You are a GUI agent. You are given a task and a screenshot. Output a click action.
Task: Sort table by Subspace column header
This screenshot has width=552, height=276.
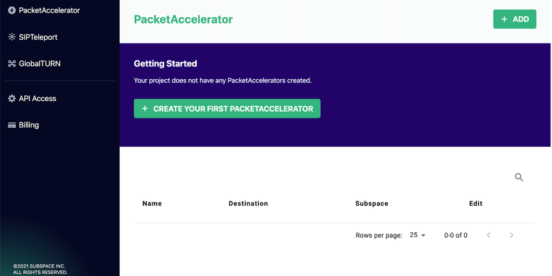pos(371,203)
